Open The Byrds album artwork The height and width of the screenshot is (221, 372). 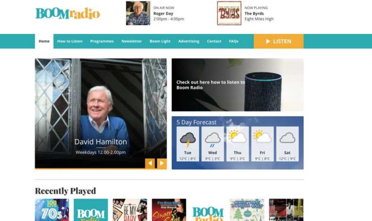(x=229, y=13)
